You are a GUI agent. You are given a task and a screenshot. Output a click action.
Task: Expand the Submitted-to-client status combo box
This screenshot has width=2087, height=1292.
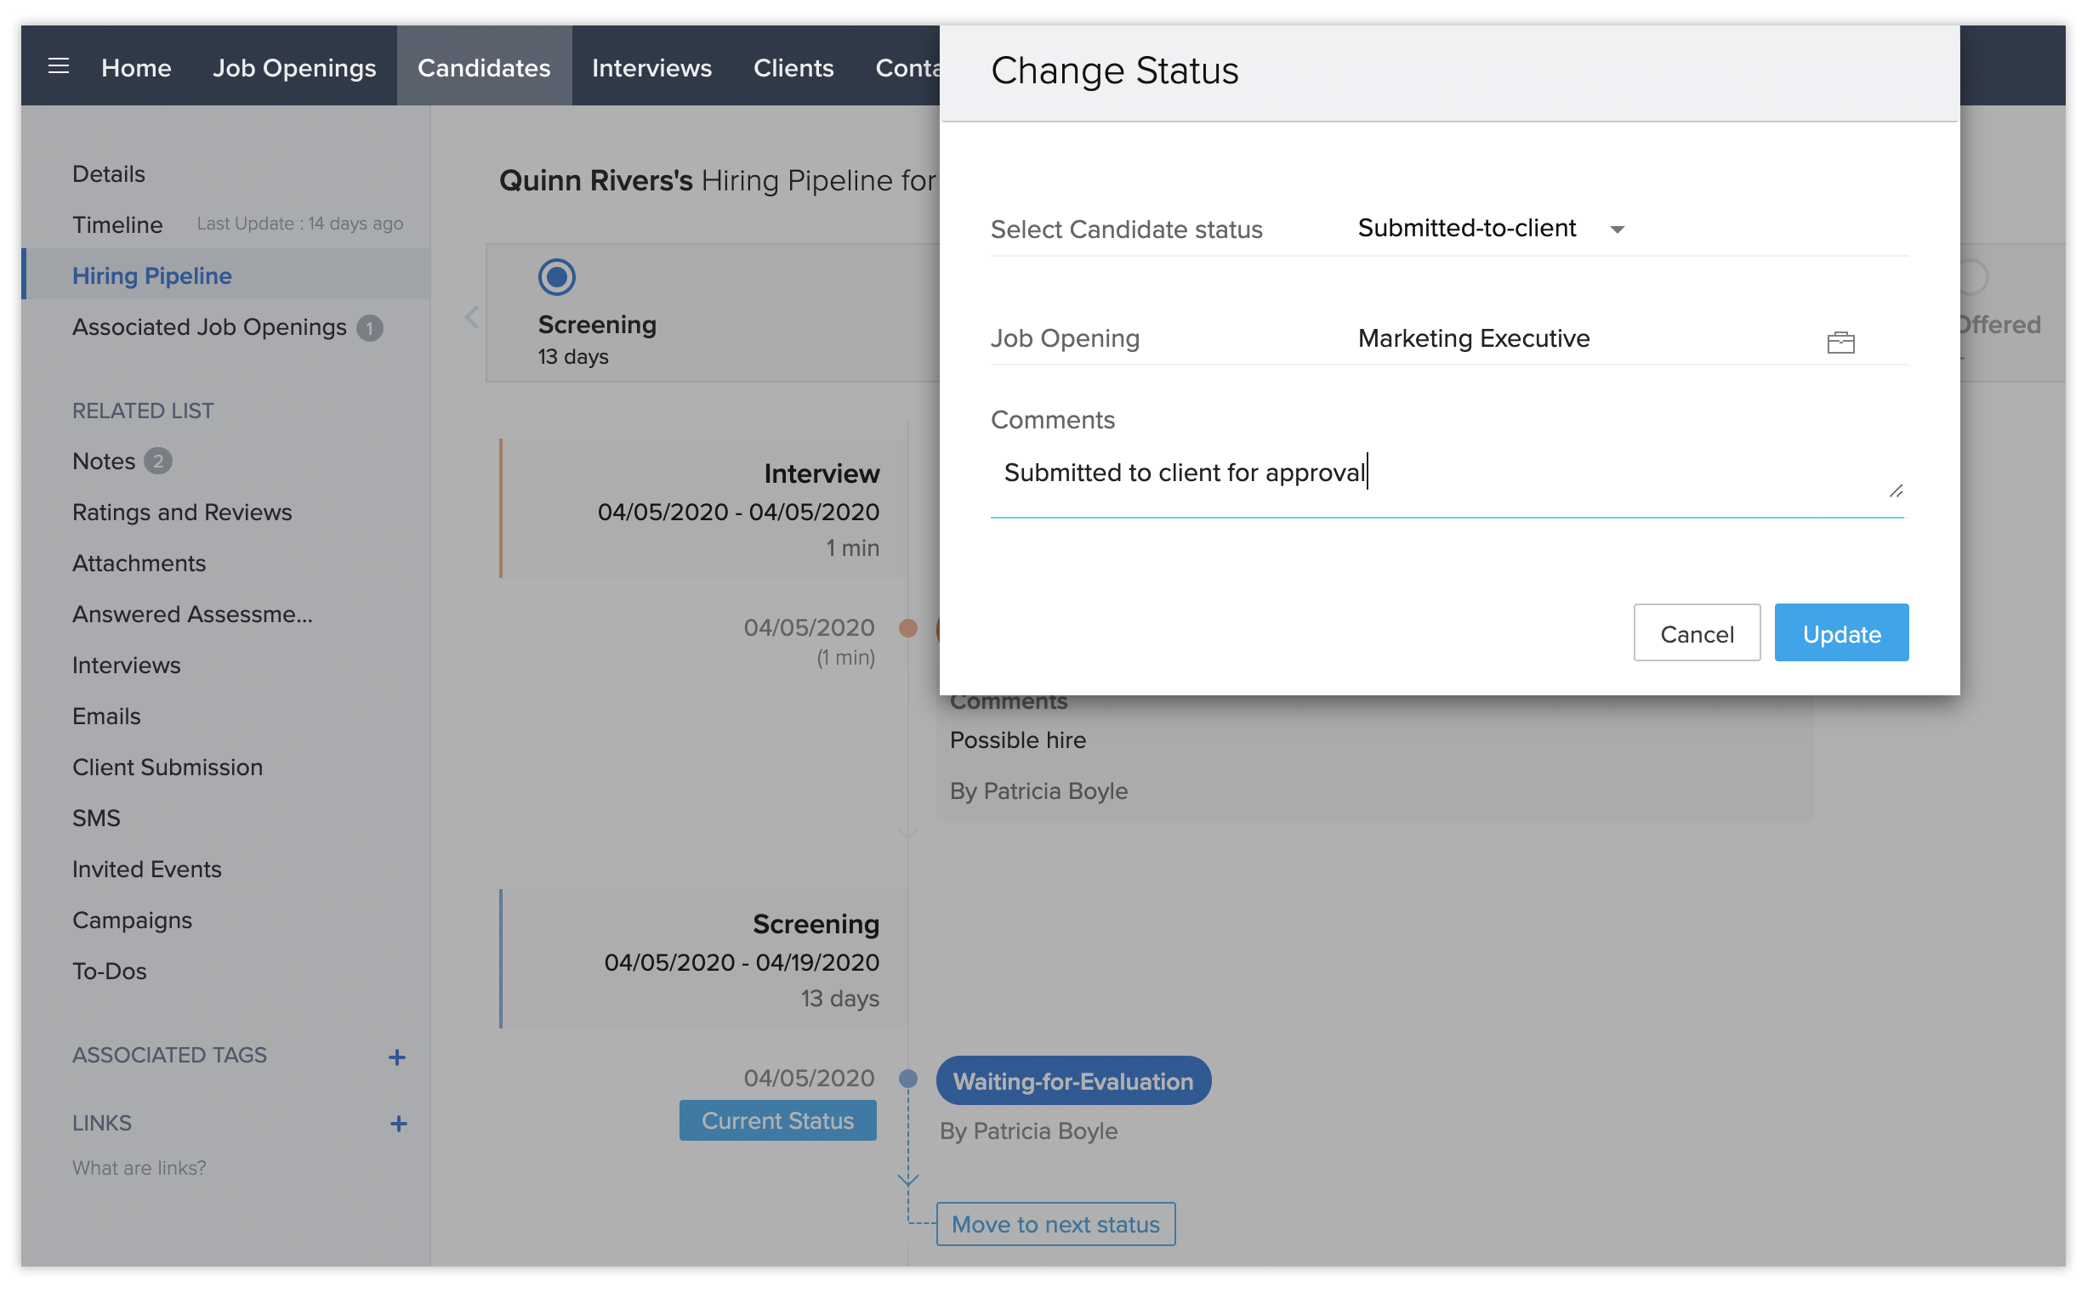1466,228
